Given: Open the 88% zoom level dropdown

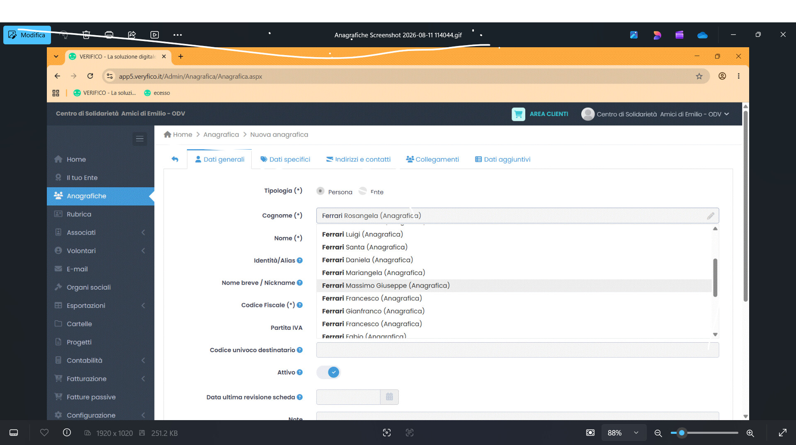Looking at the screenshot, I should 624,433.
